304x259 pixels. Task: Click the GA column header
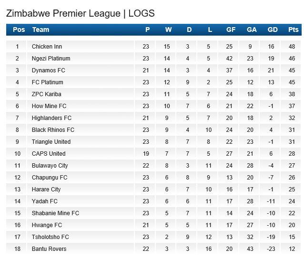click(252, 30)
